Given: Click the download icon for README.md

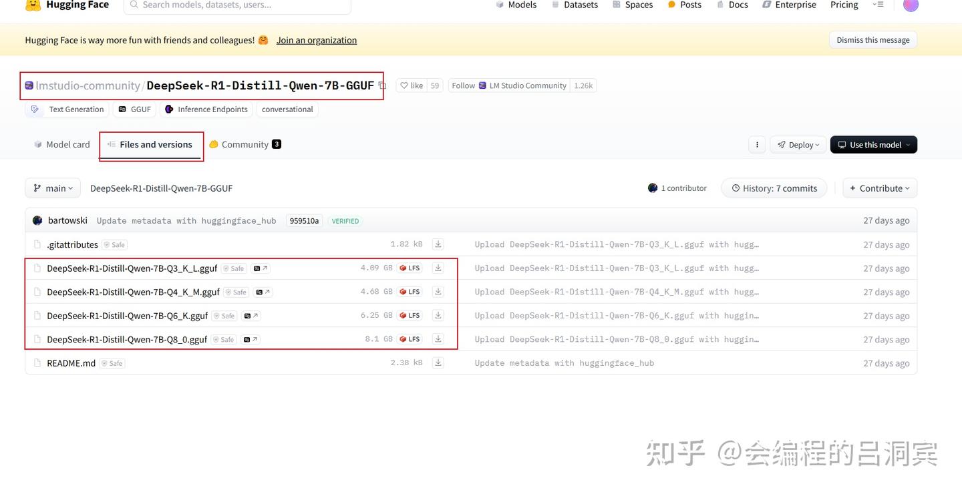Looking at the screenshot, I should (438, 362).
